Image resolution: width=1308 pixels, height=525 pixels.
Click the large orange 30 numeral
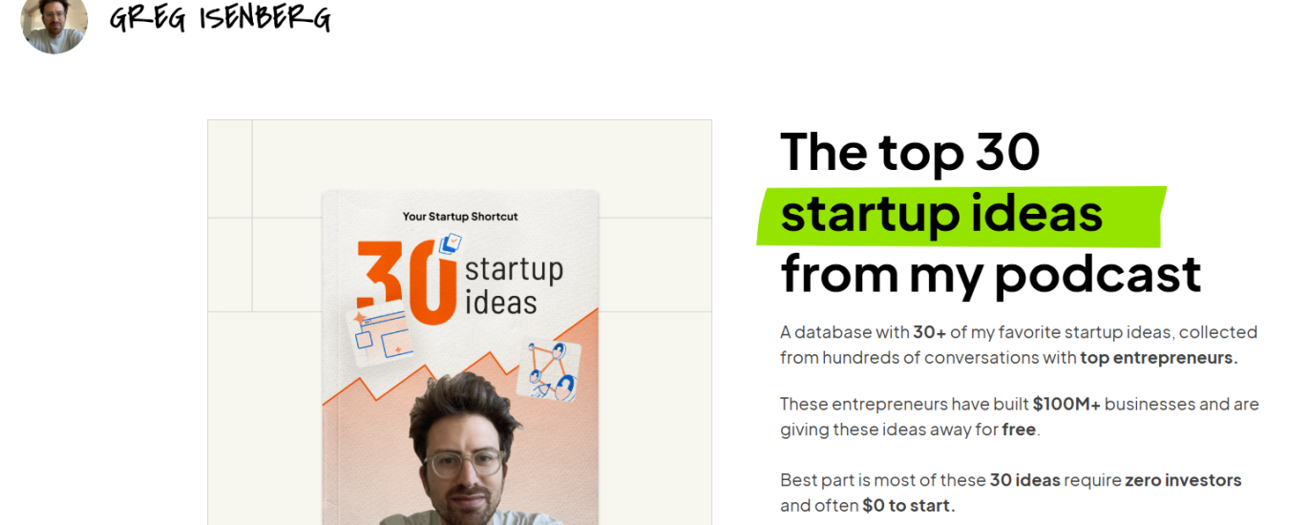pos(403,283)
